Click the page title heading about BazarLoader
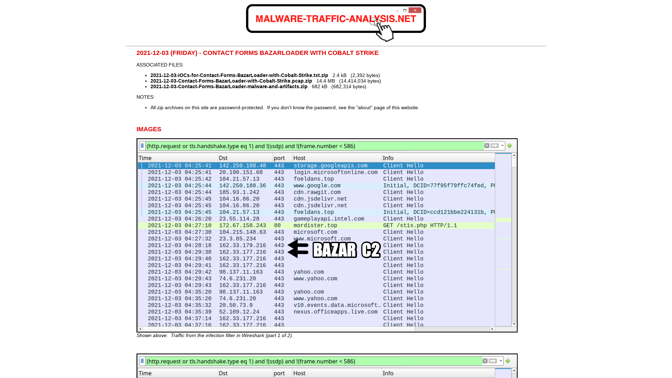 [x=258, y=53]
